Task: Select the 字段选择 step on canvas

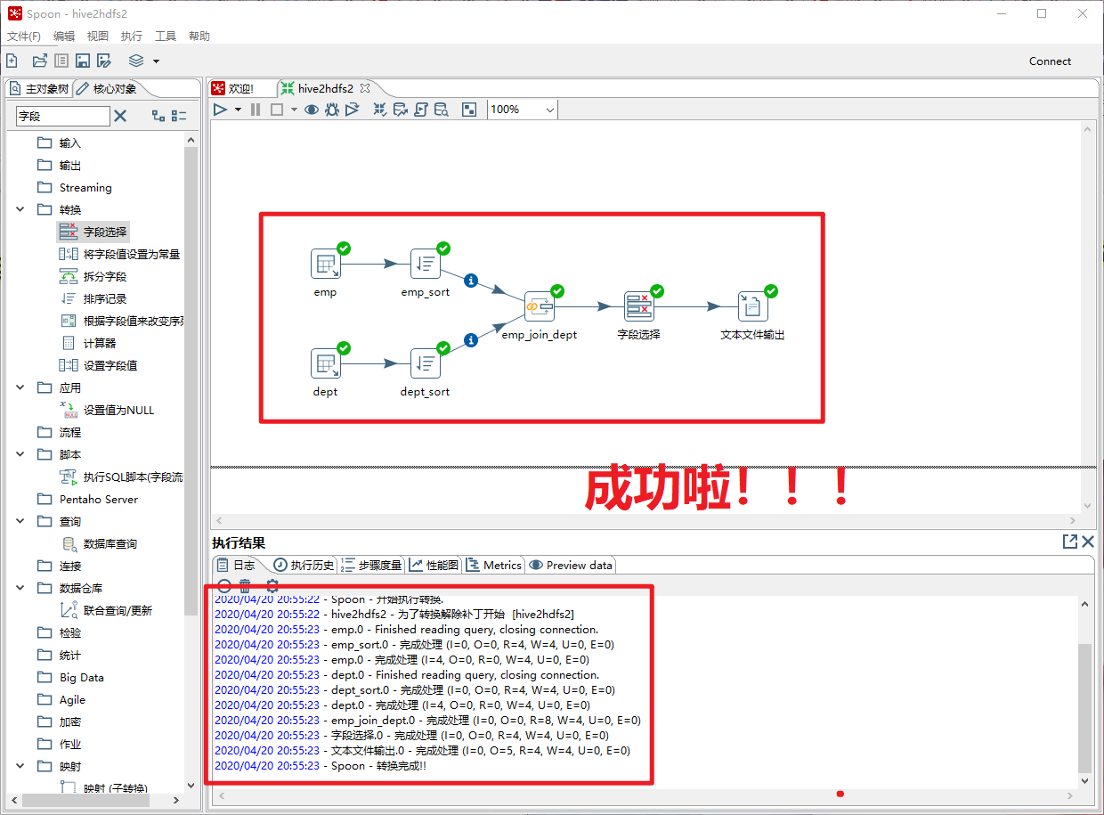Action: (x=639, y=306)
